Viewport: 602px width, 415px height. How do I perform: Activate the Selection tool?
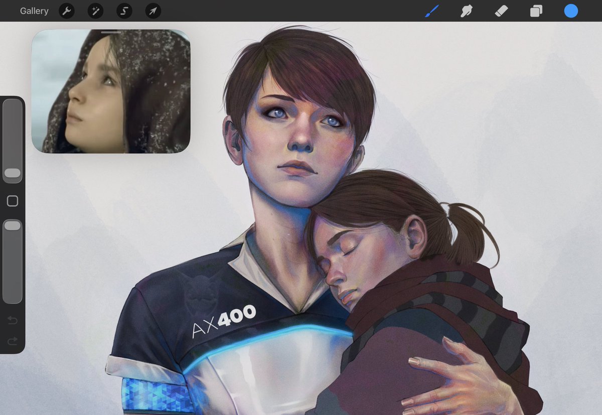pos(124,11)
